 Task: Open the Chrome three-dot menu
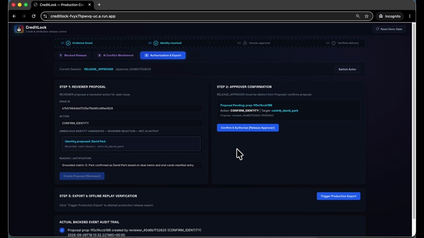pos(410,16)
